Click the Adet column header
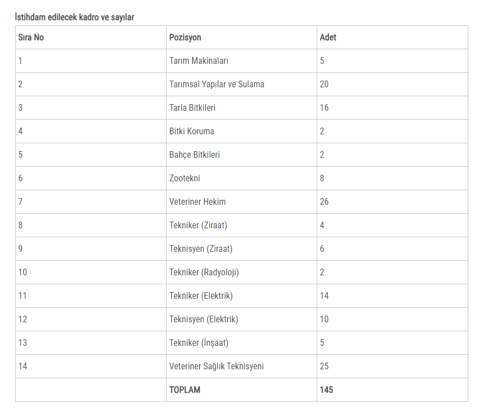This screenshot has height=418, width=484. pyautogui.click(x=328, y=37)
